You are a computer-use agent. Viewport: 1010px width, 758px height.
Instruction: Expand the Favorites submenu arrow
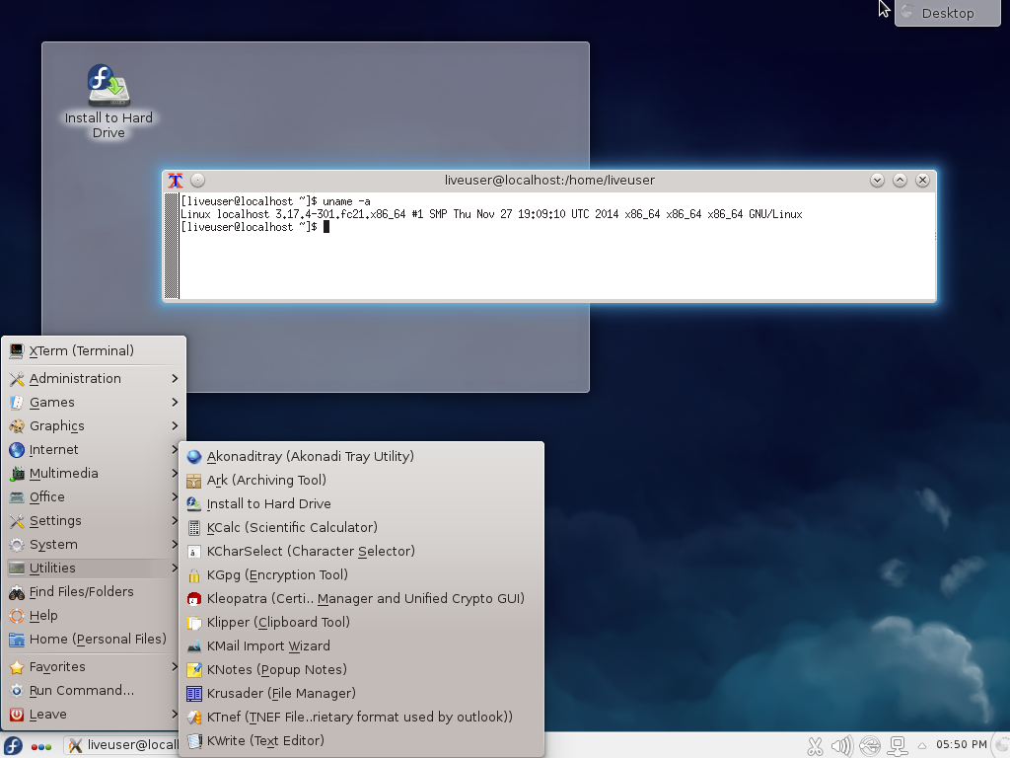175,666
